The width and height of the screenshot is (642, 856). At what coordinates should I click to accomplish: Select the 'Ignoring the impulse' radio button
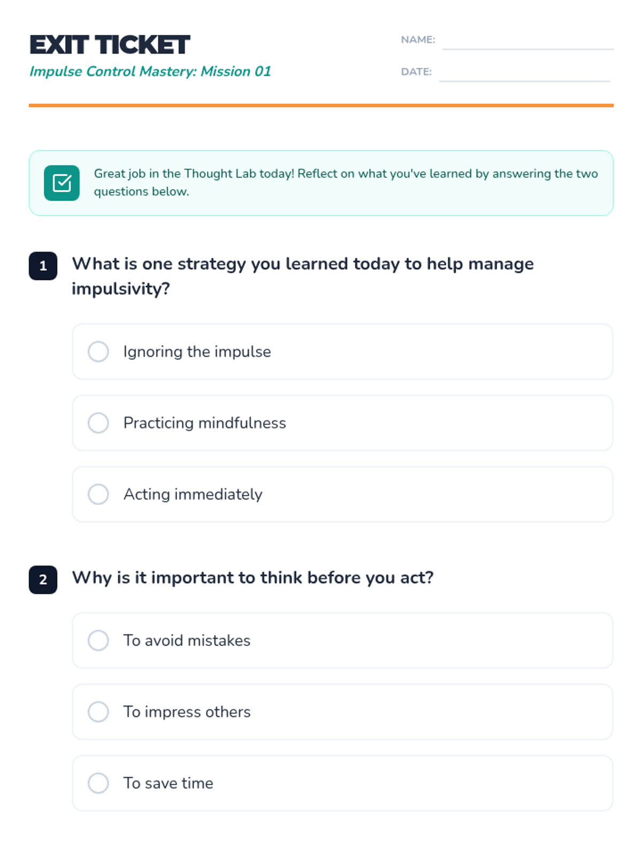coord(98,351)
